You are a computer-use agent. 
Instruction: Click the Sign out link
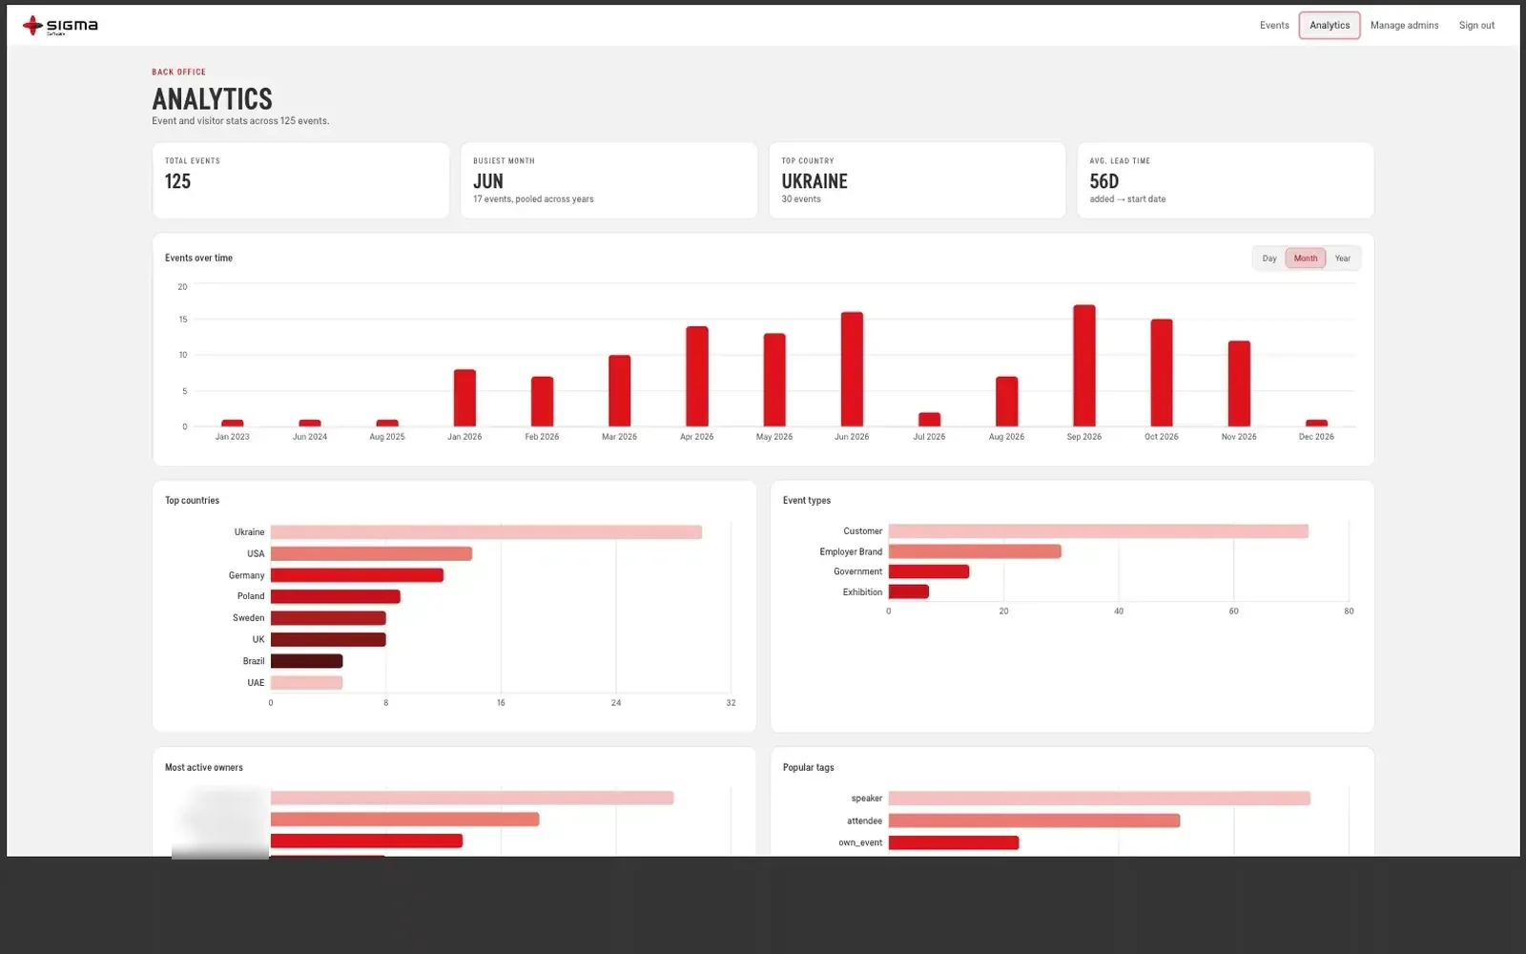(x=1476, y=26)
